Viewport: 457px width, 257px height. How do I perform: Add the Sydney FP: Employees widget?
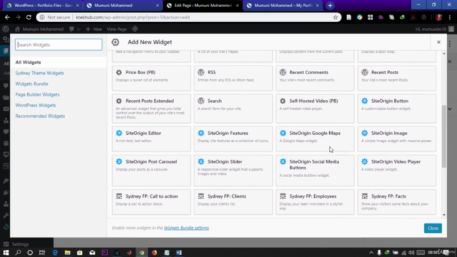315,202
